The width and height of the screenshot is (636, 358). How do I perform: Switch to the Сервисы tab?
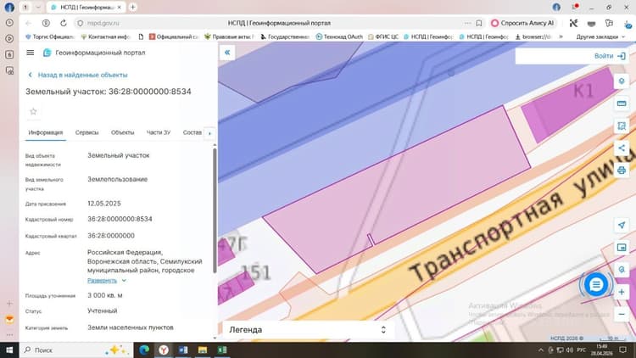click(86, 132)
